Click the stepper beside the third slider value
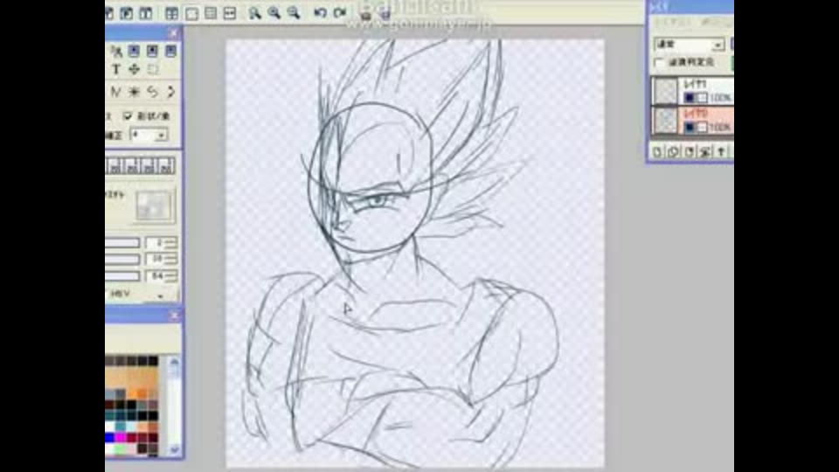 pos(170,277)
